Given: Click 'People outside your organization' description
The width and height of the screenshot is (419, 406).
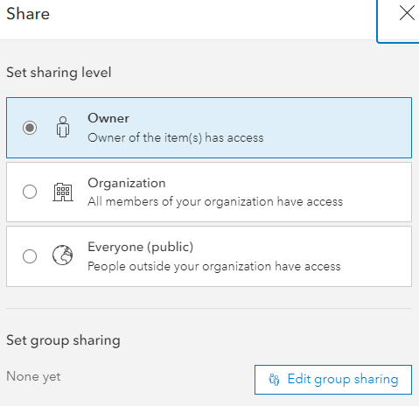Looking at the screenshot, I should coord(214,267).
